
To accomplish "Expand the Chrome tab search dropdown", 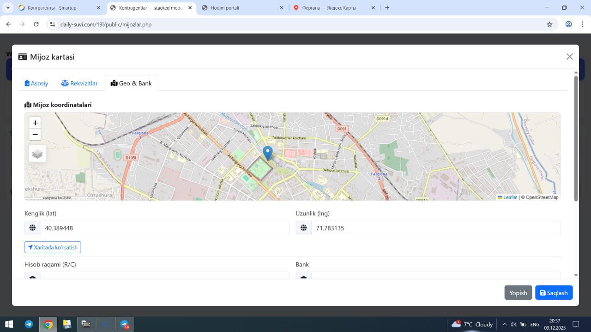I will coord(8,8).
